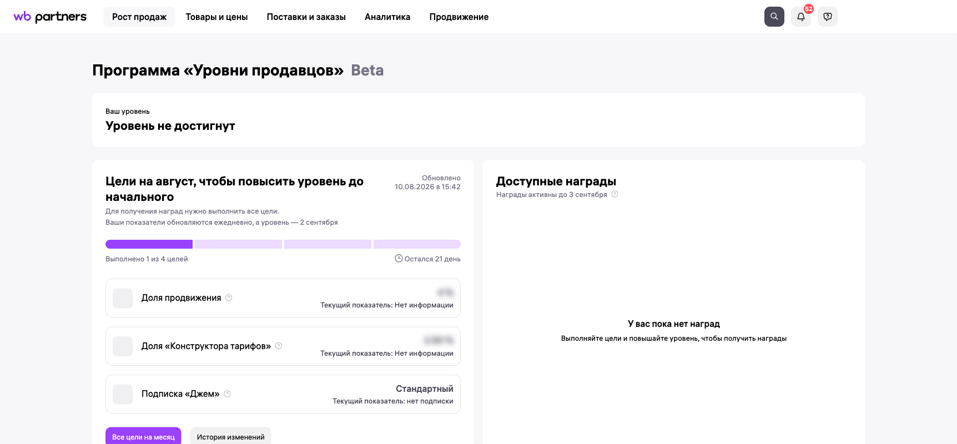This screenshot has width=957, height=444.
Task: Click the У вас пока нет наград message
Action: (x=674, y=324)
